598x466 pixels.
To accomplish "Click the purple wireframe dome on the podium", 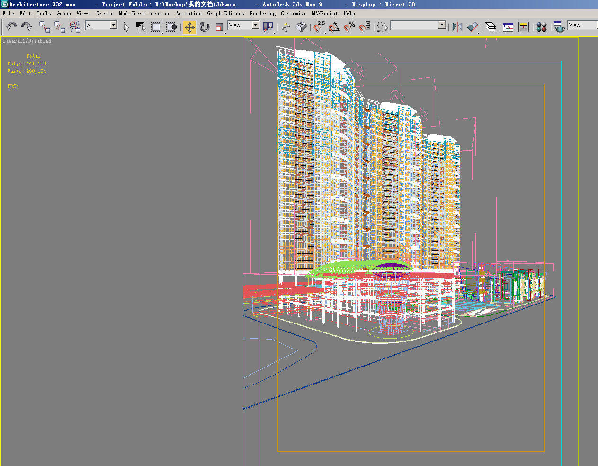I will pos(391,270).
